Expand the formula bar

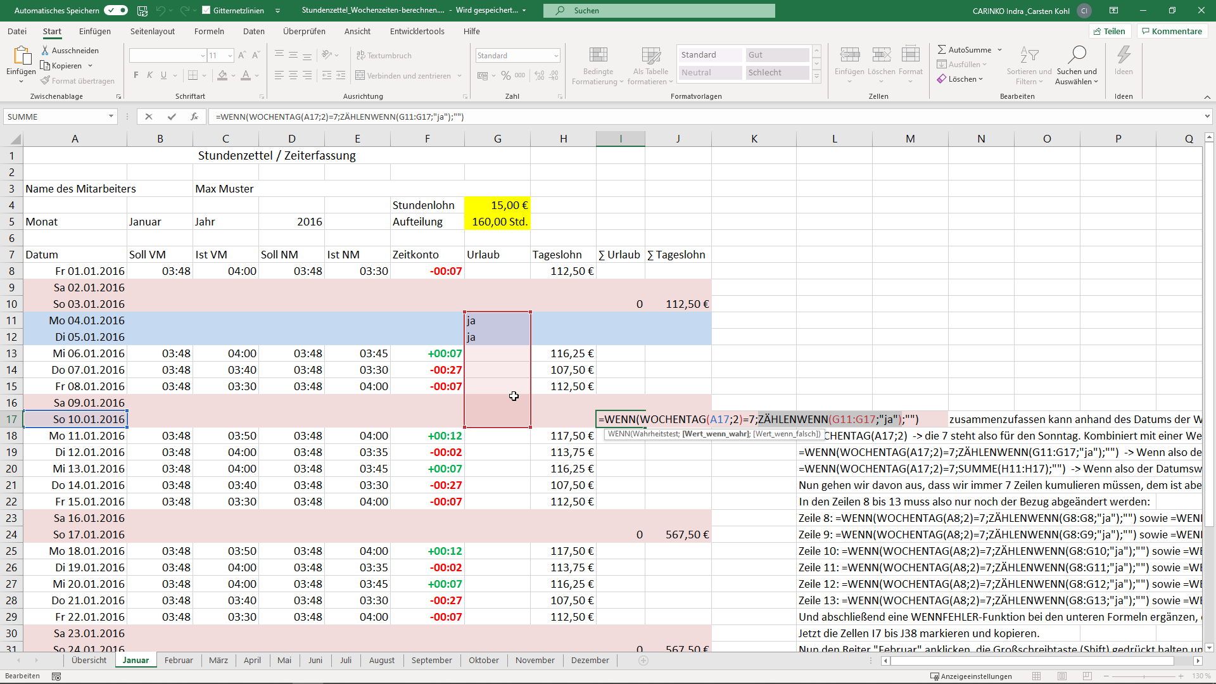click(1207, 117)
